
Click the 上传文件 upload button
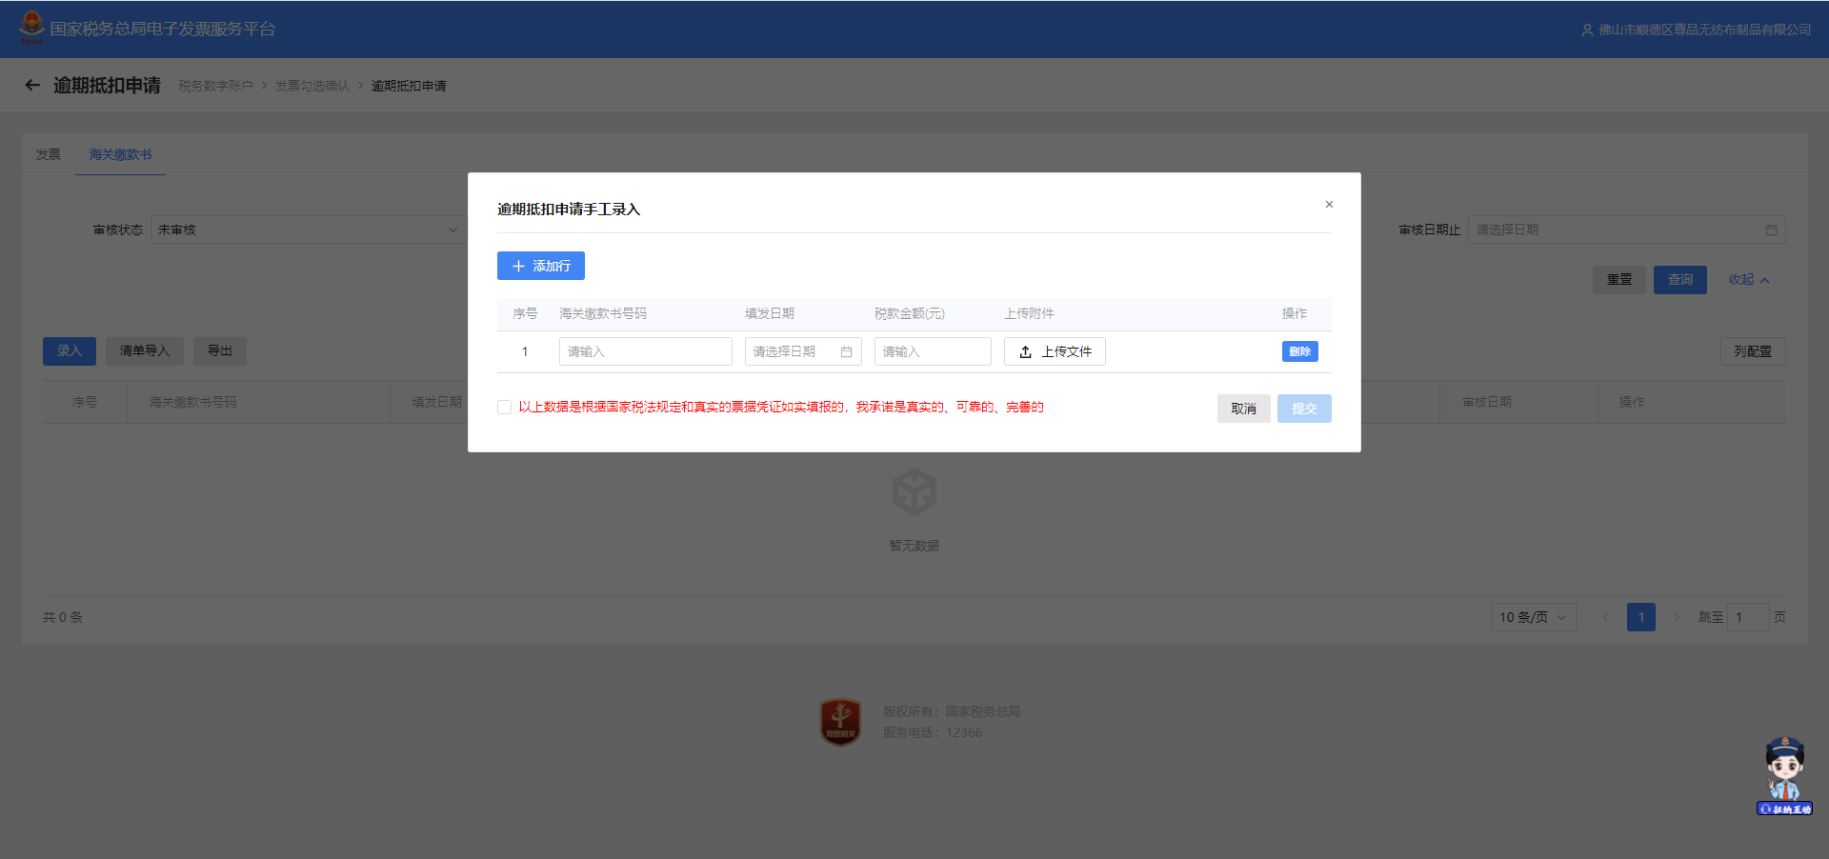point(1055,352)
